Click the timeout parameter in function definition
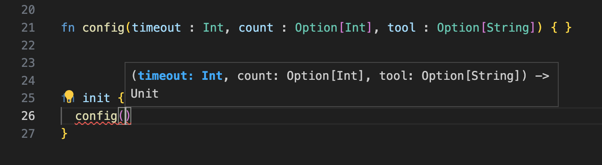 coord(156,28)
